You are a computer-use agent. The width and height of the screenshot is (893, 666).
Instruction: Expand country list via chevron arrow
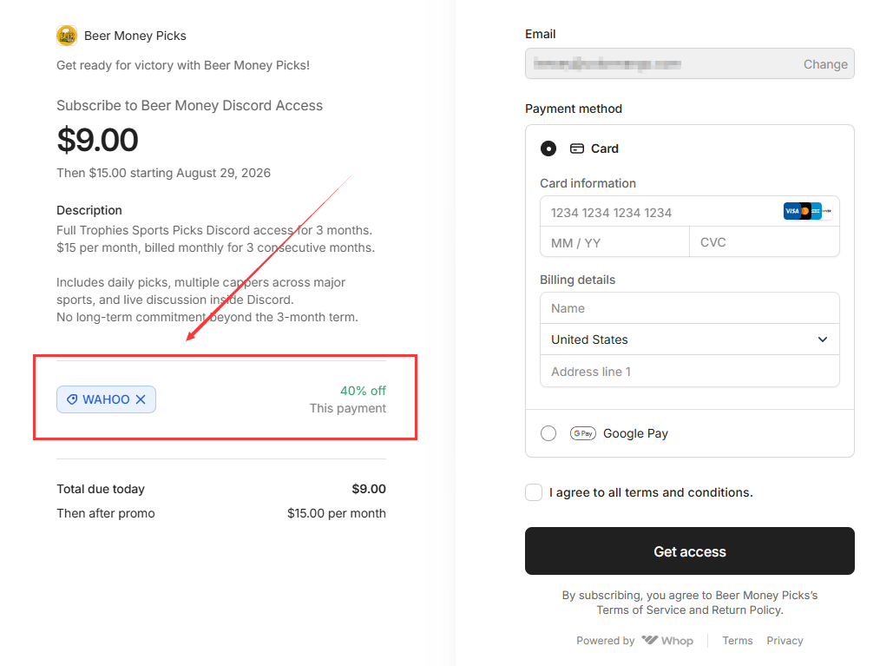(823, 340)
